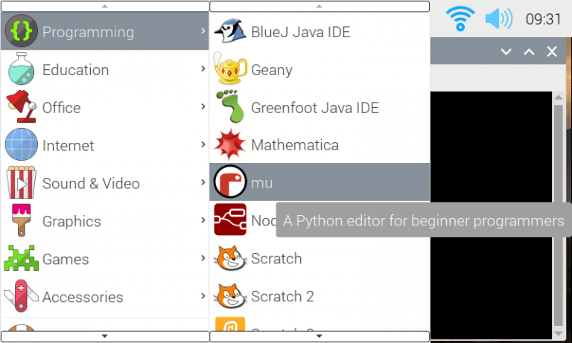This screenshot has height=343, width=572.
Task: Click the Geany teapot icon
Action: tap(229, 70)
